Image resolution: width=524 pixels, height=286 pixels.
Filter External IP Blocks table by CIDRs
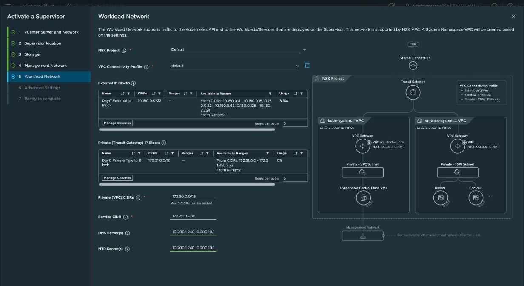[159, 94]
